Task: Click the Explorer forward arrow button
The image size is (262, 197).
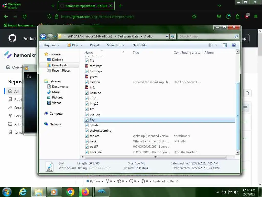Action: click(50, 36)
